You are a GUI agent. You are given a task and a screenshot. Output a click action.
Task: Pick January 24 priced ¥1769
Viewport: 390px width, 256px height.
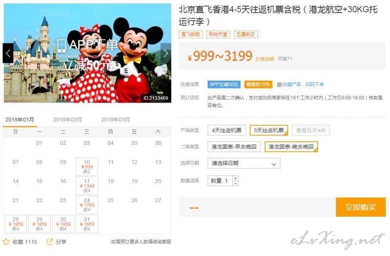(x=87, y=205)
